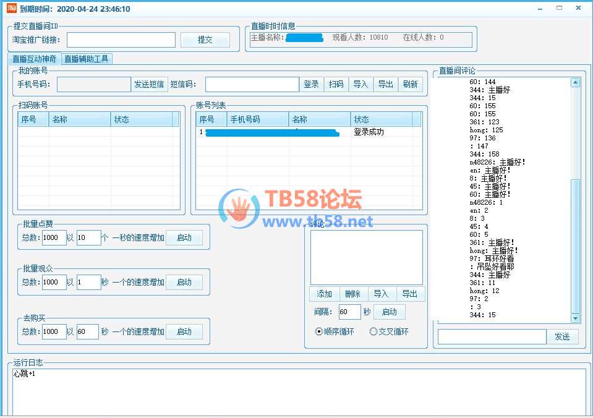
Task: Start the 去购买 purchase task
Action: [184, 331]
